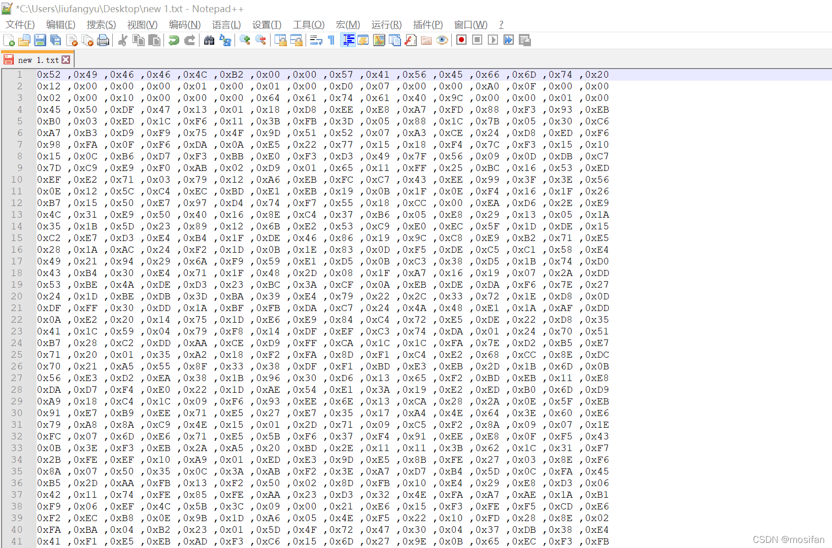Click the Stop macro recording icon
Viewport: 832px width, 548px height.
point(477,40)
